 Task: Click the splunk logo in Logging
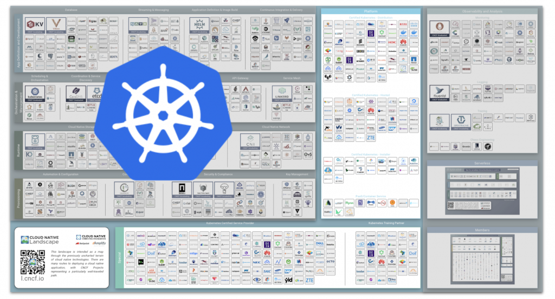(487, 97)
